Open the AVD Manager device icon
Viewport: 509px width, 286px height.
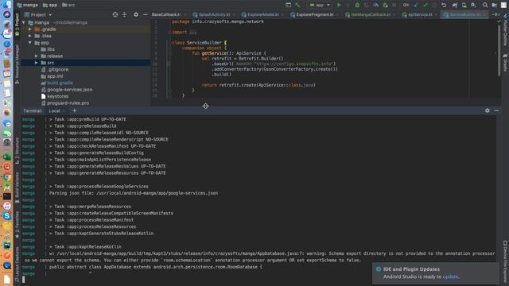pos(464,5)
